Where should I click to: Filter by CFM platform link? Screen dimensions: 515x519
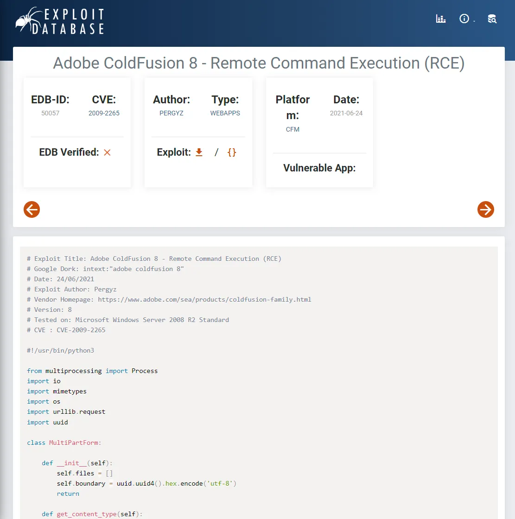coord(293,129)
